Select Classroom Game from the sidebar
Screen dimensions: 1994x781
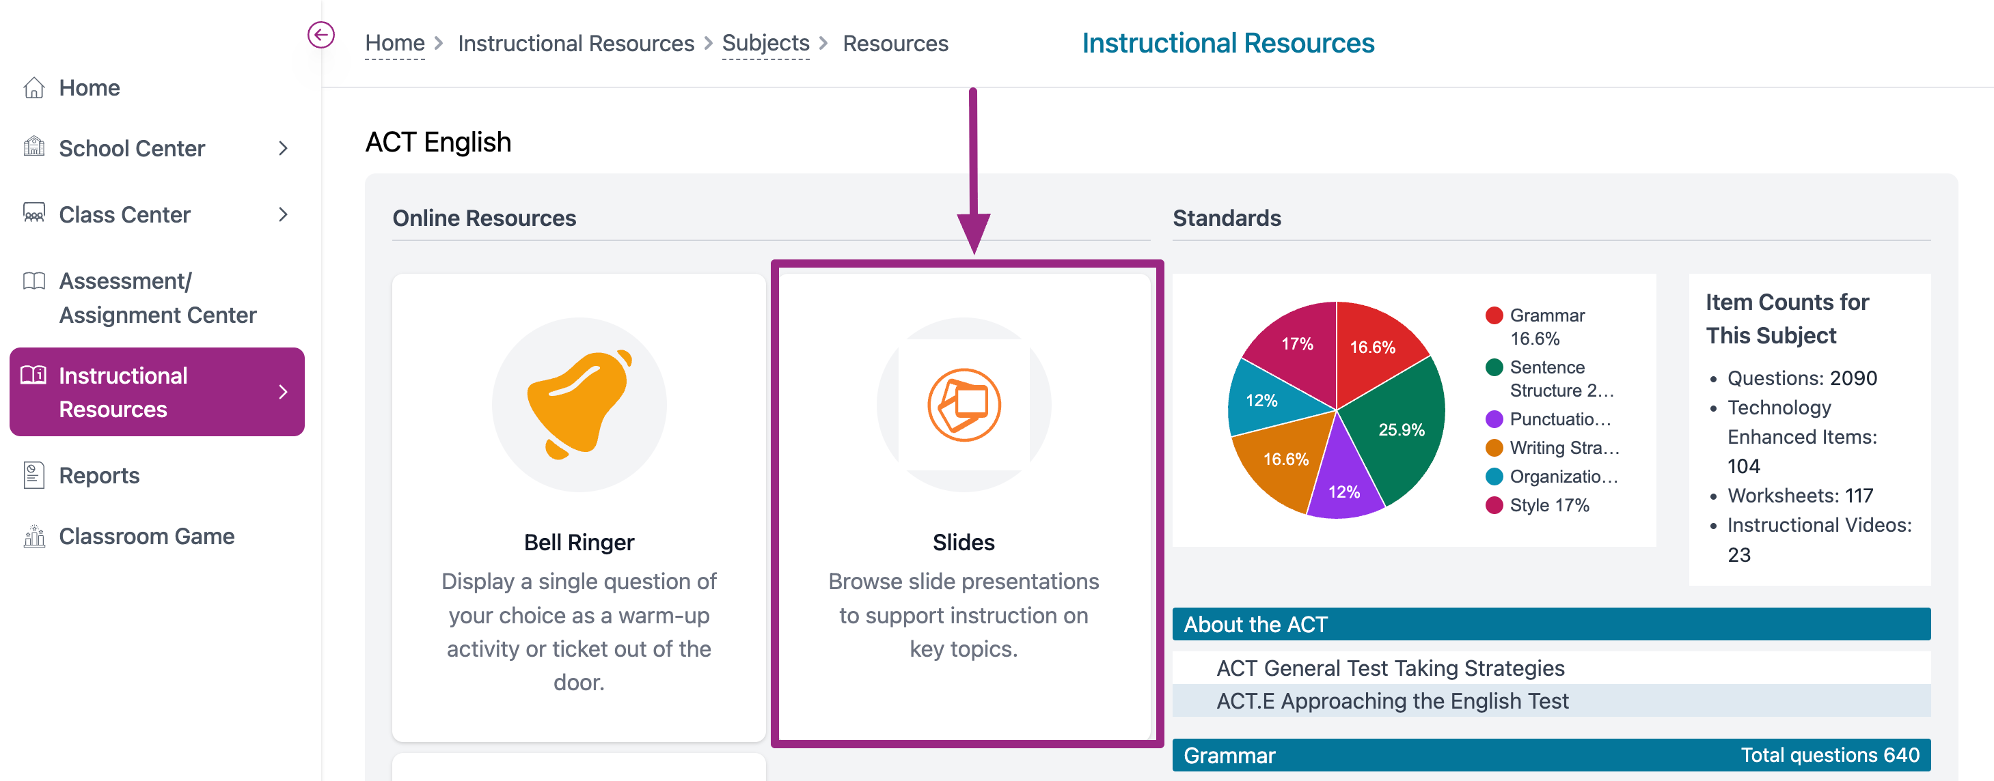(146, 536)
